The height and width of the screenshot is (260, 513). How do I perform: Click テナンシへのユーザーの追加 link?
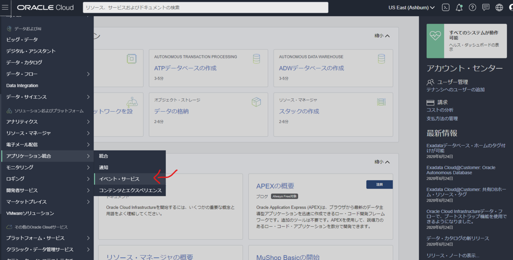(455, 90)
